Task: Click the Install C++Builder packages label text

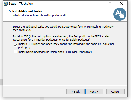Action: (x=66, y=45)
